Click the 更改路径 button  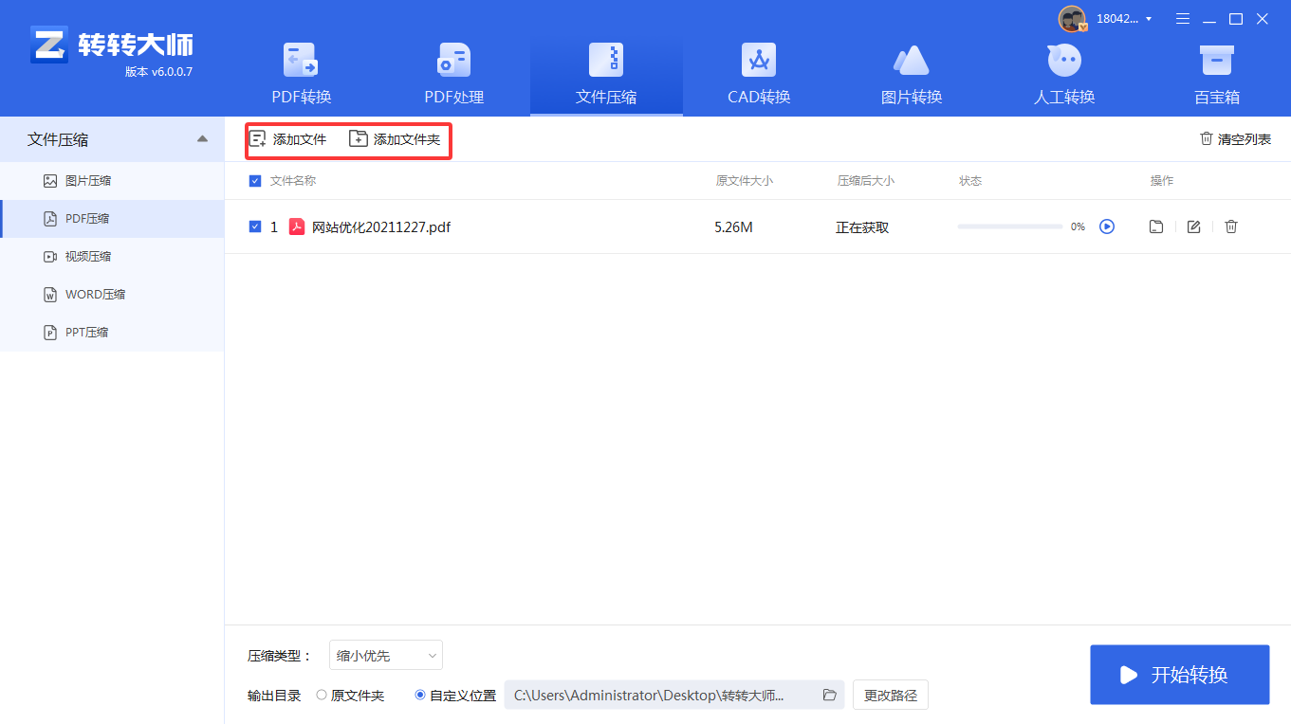point(891,695)
